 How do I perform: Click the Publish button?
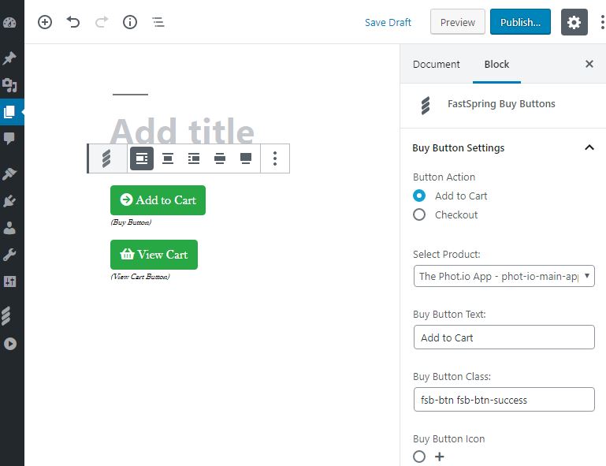519,22
